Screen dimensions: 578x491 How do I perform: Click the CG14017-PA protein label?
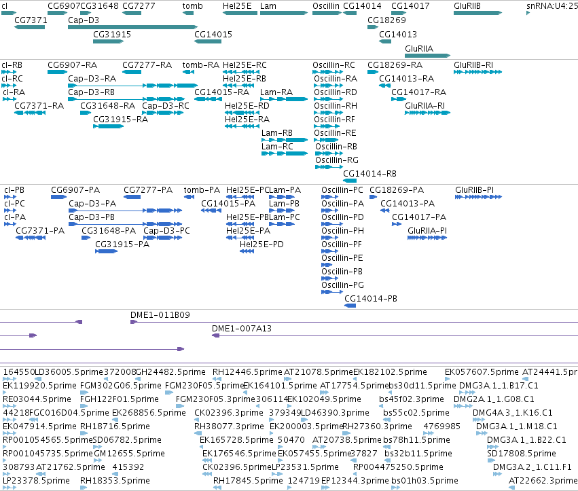(x=419, y=217)
